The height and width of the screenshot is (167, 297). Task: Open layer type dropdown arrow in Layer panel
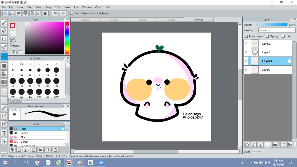(270, 145)
